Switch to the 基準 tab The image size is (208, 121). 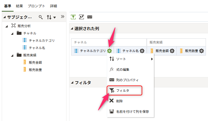coord(8,6)
